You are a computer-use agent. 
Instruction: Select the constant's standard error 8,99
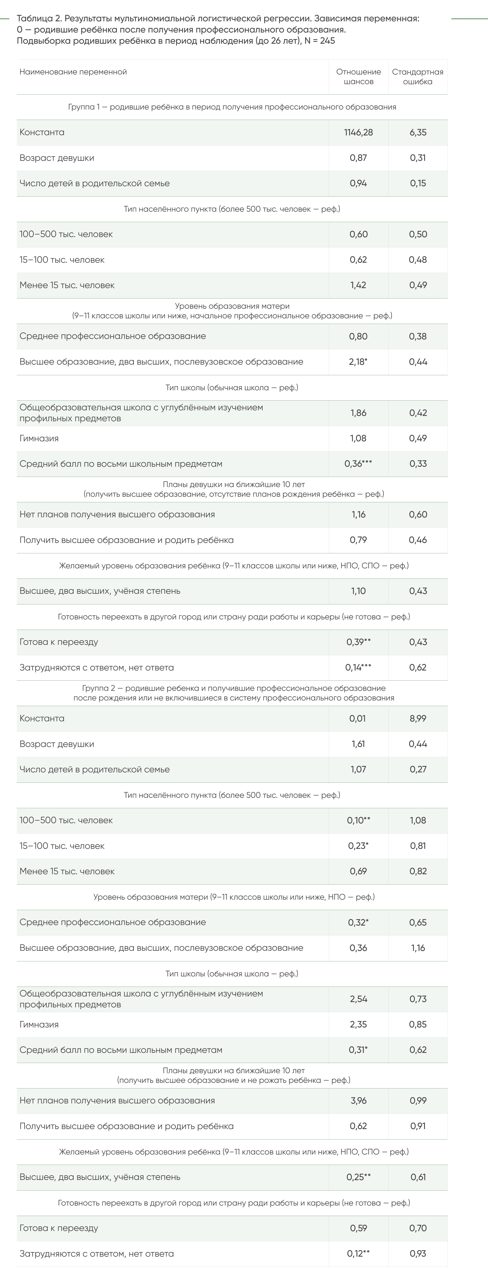coord(418,719)
